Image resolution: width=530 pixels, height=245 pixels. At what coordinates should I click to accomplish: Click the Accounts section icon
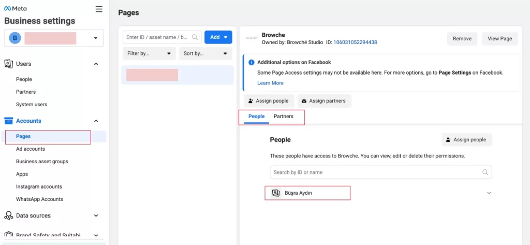8,121
